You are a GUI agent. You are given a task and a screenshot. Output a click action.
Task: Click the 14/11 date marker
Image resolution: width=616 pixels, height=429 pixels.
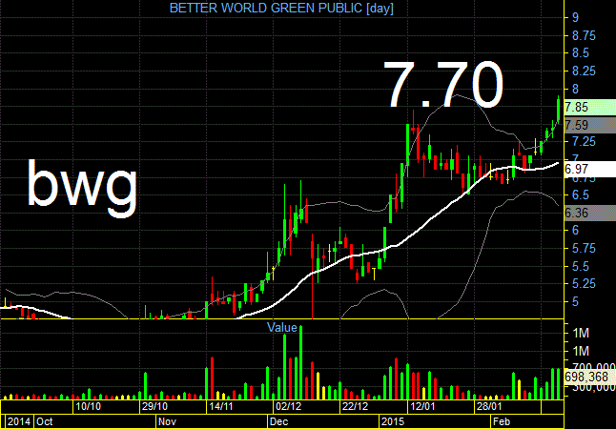coord(221,406)
